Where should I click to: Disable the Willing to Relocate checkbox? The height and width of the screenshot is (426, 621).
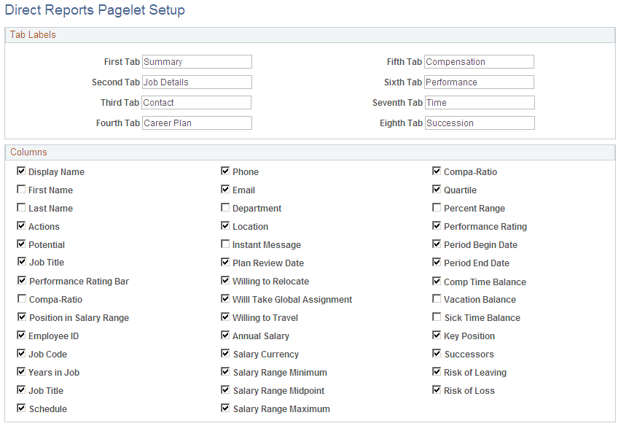(x=226, y=280)
